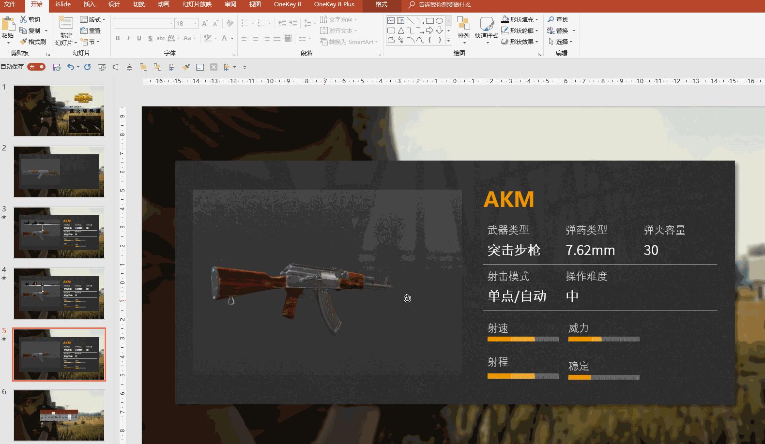
Task: Open the Quick Styles (快速样式) dropdown
Action: pyautogui.click(x=486, y=30)
